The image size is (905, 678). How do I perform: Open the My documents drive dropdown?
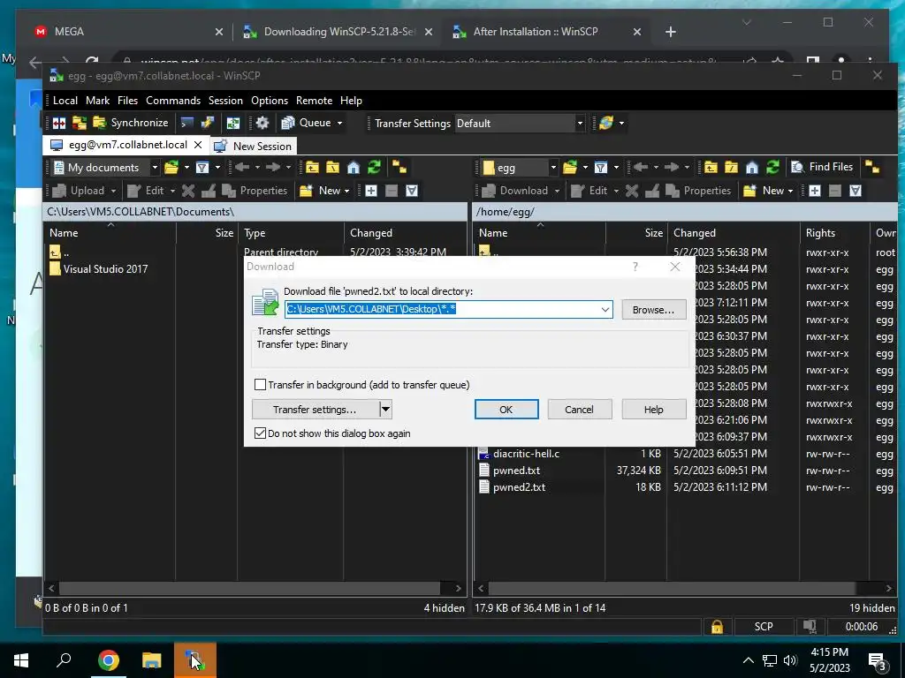point(155,168)
